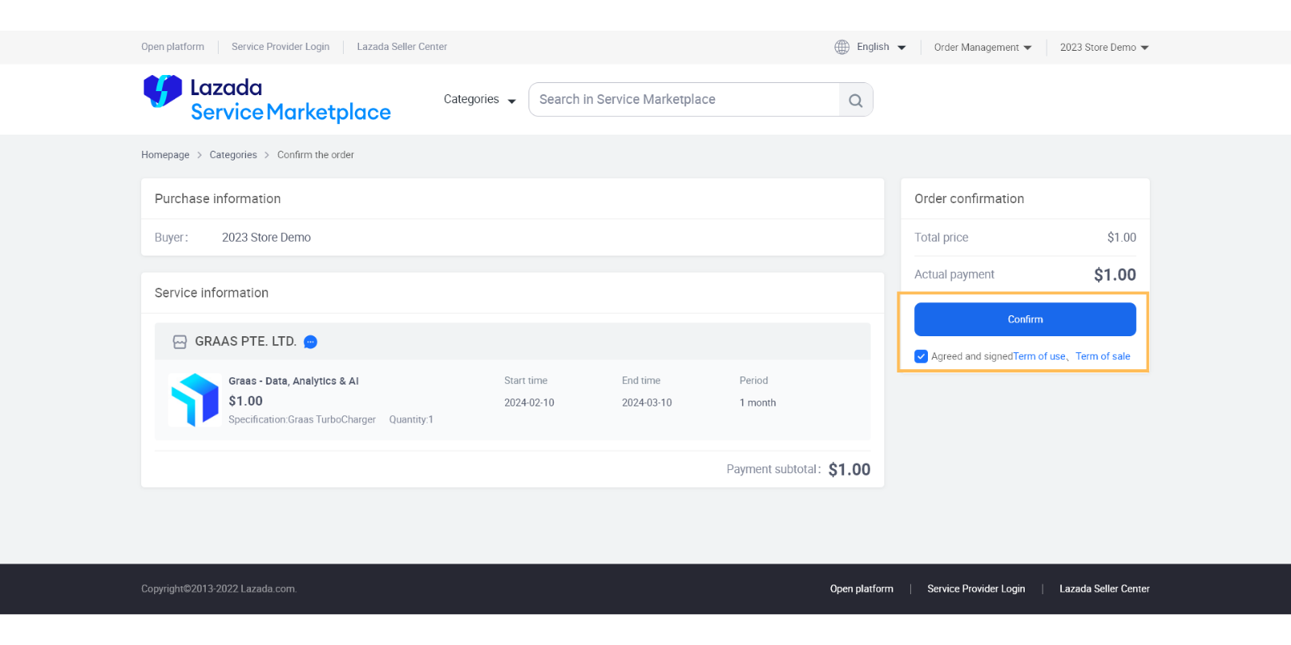Open the Order Management dropdown
Image resolution: width=1291 pixels, height=645 pixels.
pos(983,48)
